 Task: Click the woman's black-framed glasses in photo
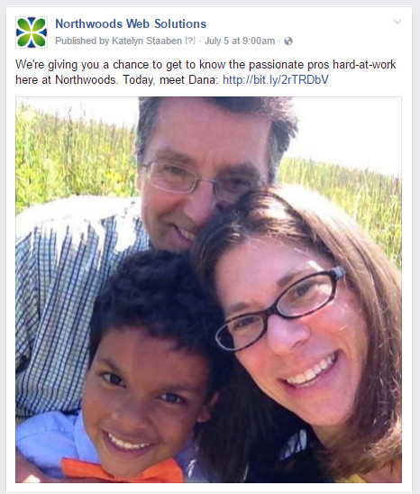tap(280, 308)
